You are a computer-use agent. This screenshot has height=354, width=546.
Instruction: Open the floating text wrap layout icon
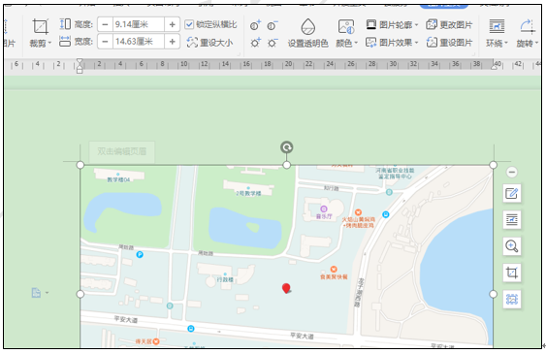(511, 219)
